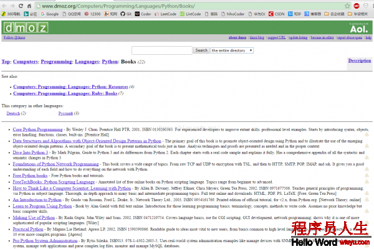Screen dimensions: 374x249
Task: Open Computers: Programming: Languages: Python: Resources link
Action: click(x=70, y=87)
